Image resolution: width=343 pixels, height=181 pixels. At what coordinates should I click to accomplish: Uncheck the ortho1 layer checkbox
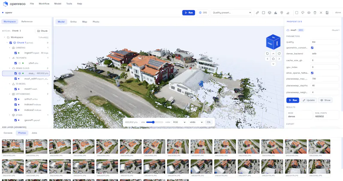(15, 99)
